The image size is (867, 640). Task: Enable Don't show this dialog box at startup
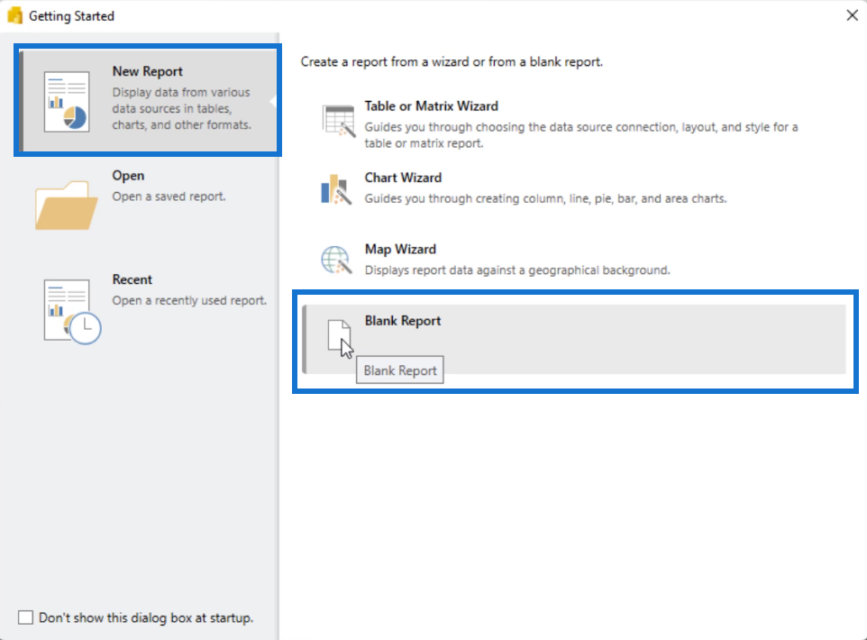pos(25,617)
